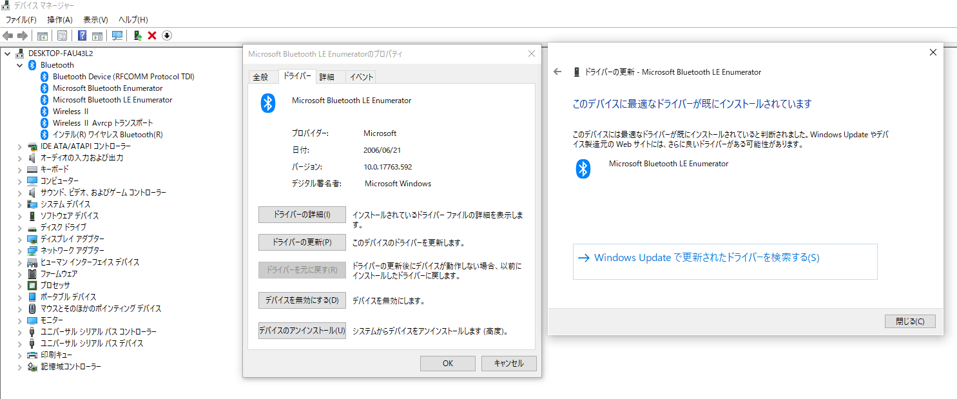Click the コンピューター category monitor icon
The image size is (957, 399).
[x=32, y=181]
